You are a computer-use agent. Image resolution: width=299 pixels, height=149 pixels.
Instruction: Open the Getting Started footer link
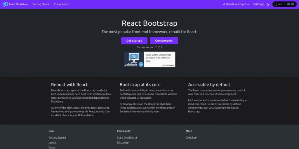point(57,138)
